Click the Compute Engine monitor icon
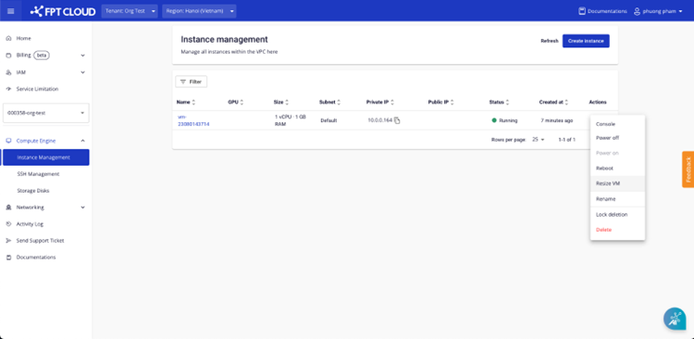Image resolution: width=694 pixels, height=339 pixels. [x=8, y=141]
